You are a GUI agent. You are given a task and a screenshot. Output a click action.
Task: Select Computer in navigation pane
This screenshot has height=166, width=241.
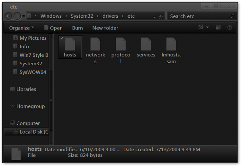(25, 123)
